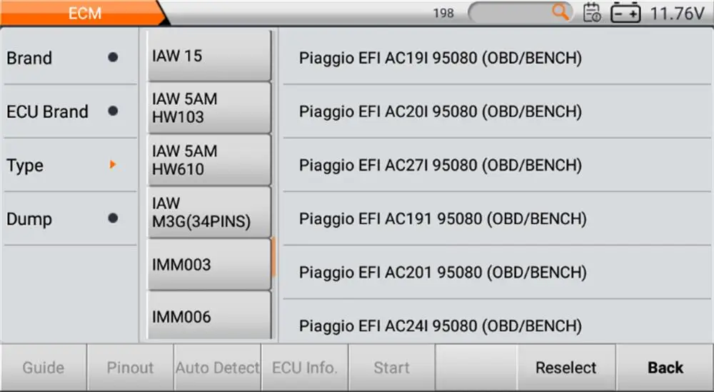Select the IMM003 type
The image size is (714, 392).
pos(209,264)
